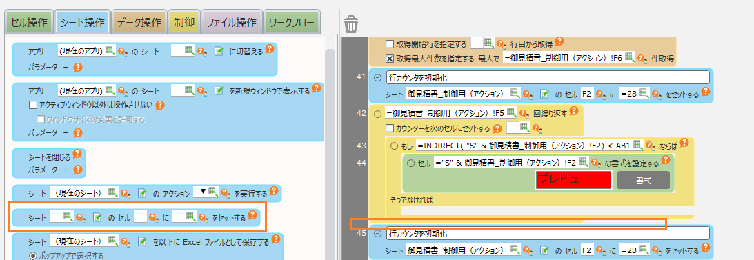
Task: Click the red プレビュー format swatch
Action: pos(573,180)
